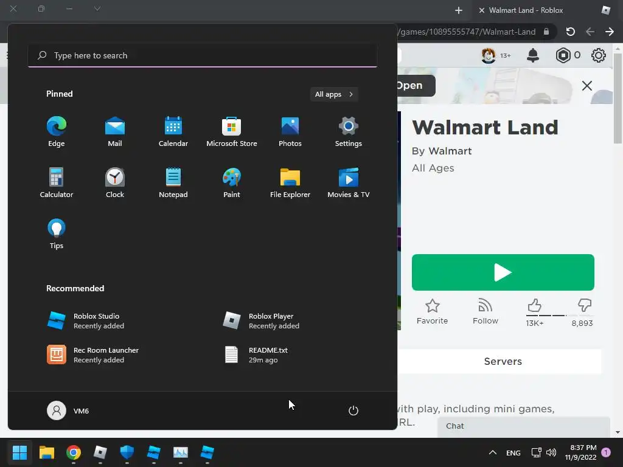Click the ENG language indicator
Image resolution: width=623 pixels, height=467 pixels.
(x=513, y=452)
